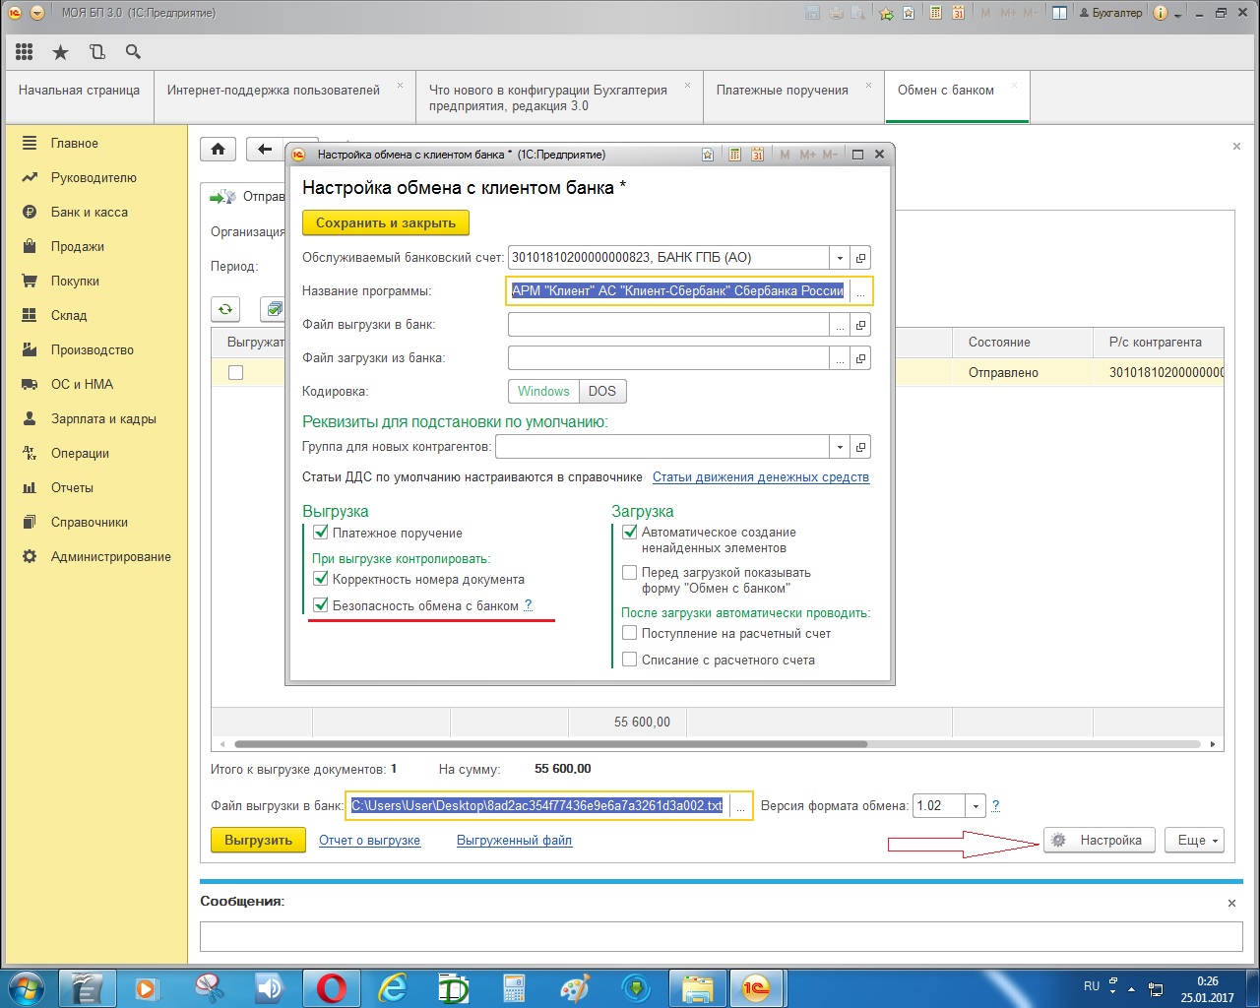Click the search magnifier icon
This screenshot has width=1260, height=1008.
133,52
